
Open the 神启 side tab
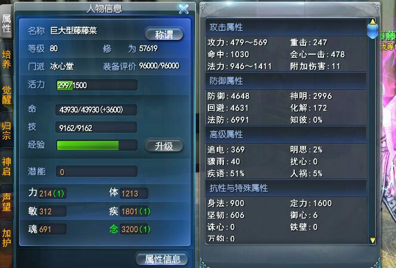pos(7,166)
